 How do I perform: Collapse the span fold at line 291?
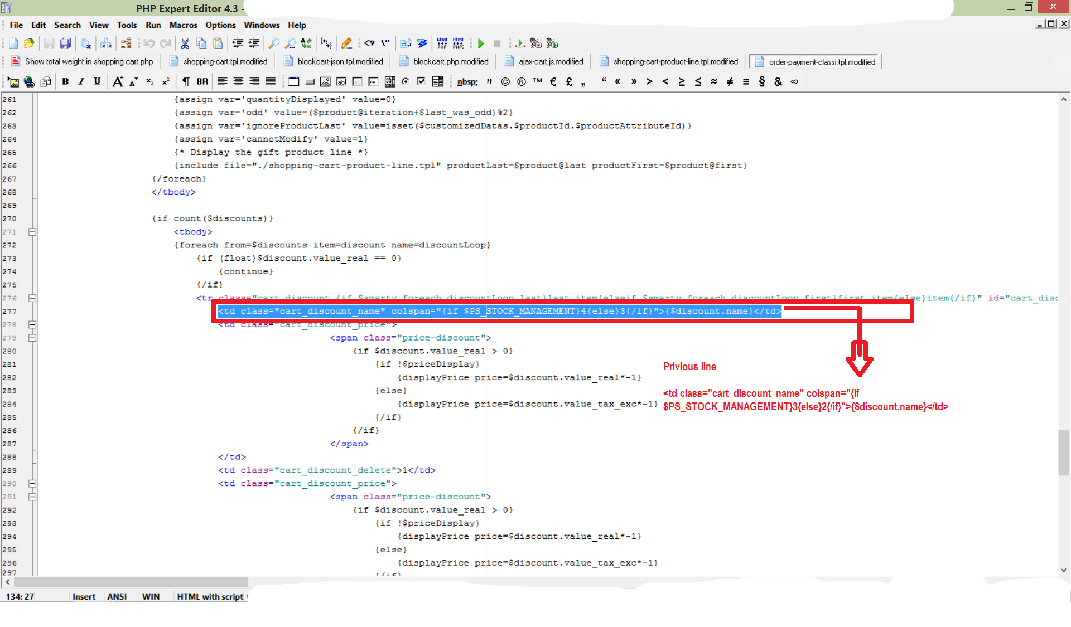pos(32,497)
